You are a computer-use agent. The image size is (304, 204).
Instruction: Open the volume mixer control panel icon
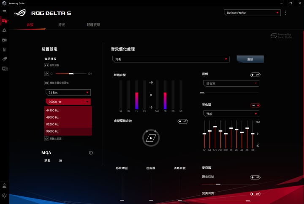[46, 83]
